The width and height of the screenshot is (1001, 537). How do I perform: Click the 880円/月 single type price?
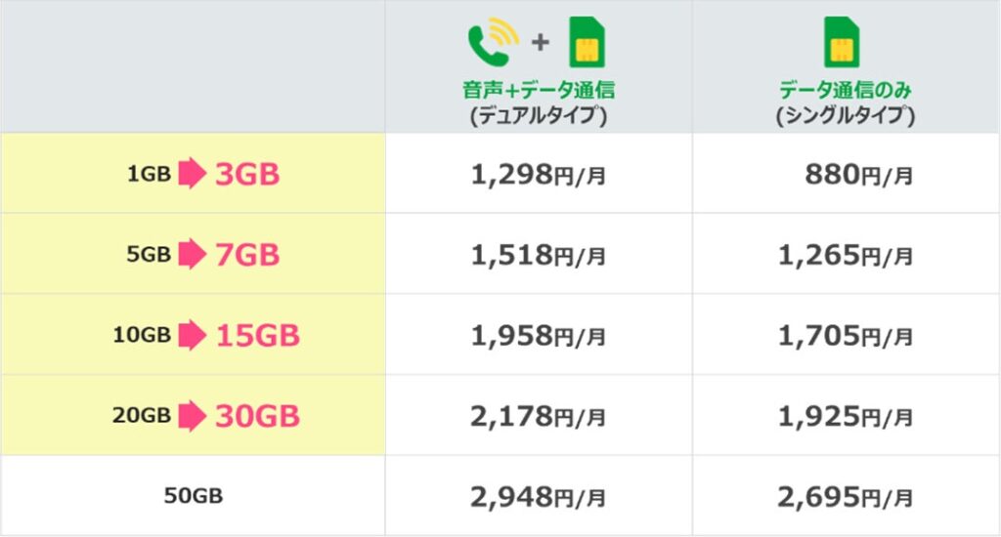(859, 176)
